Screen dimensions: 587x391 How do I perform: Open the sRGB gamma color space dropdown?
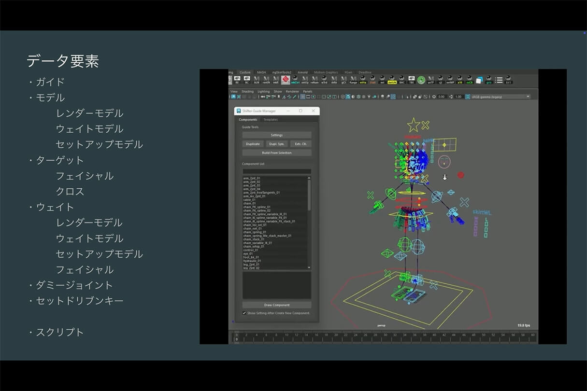click(498, 97)
